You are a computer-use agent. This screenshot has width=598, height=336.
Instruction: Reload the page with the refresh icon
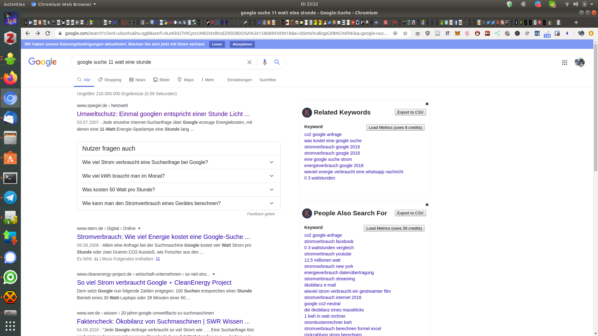click(48, 33)
